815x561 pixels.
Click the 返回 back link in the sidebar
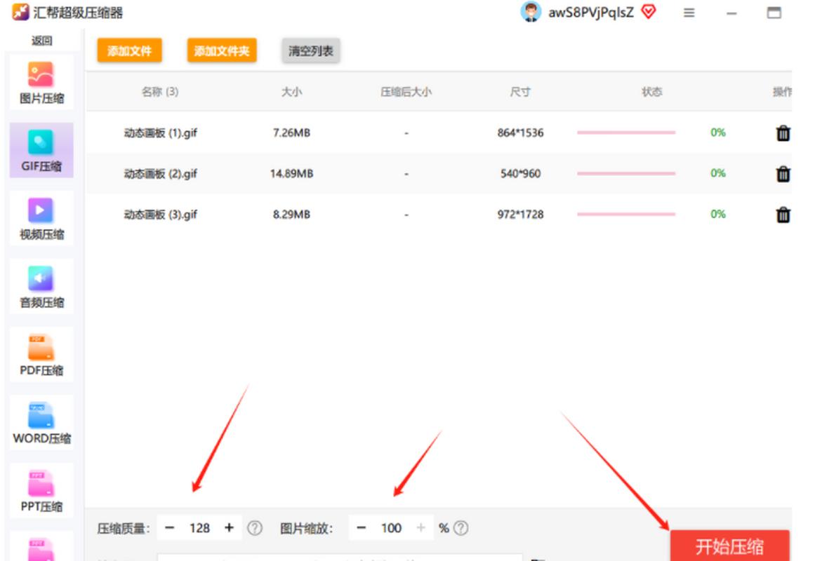[x=41, y=41]
